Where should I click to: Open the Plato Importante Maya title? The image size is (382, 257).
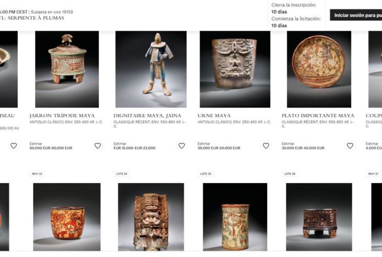pos(318,116)
